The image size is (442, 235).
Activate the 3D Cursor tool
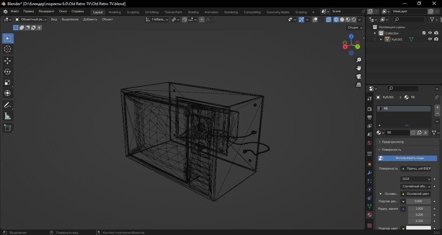coord(7,49)
